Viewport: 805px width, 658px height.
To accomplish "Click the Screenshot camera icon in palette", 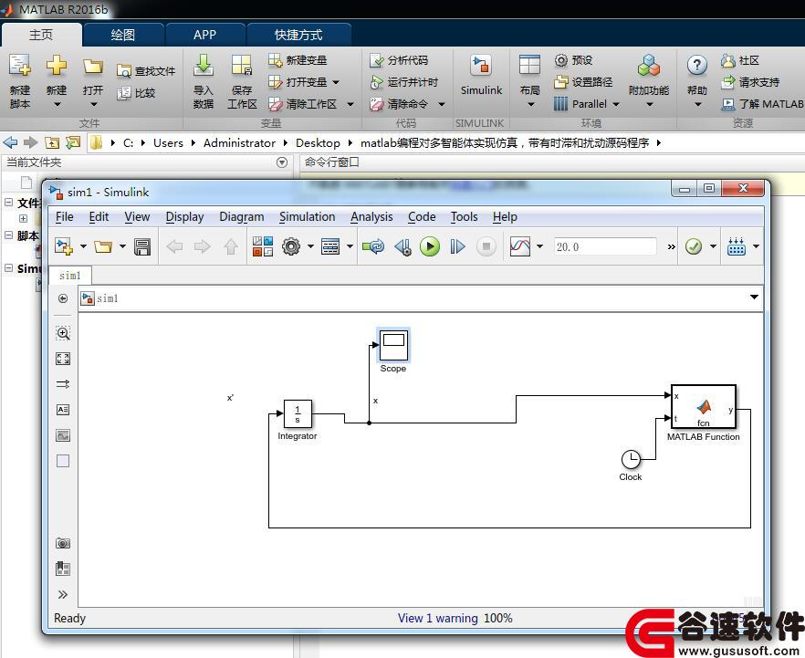I will coord(63,543).
